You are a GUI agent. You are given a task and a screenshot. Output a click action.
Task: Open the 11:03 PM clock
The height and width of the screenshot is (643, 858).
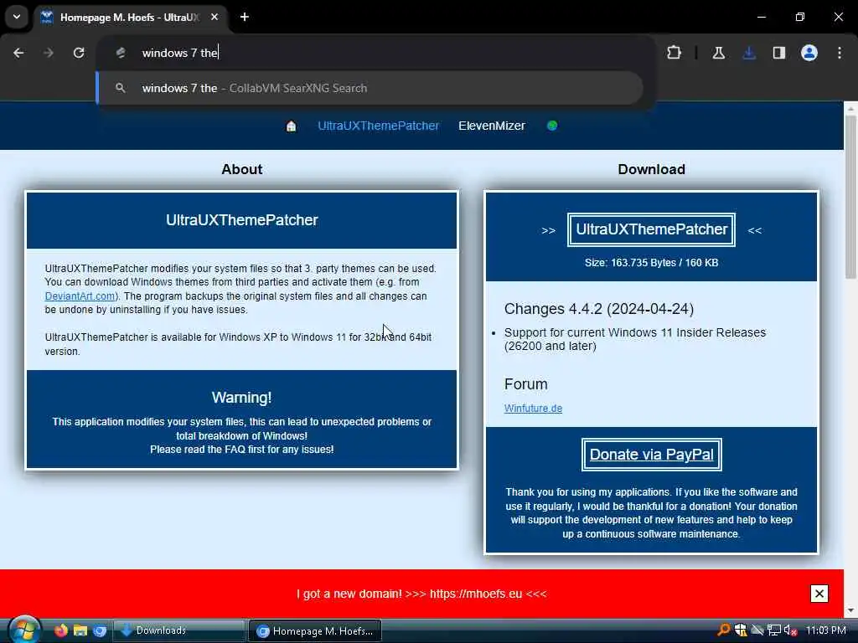825,630
